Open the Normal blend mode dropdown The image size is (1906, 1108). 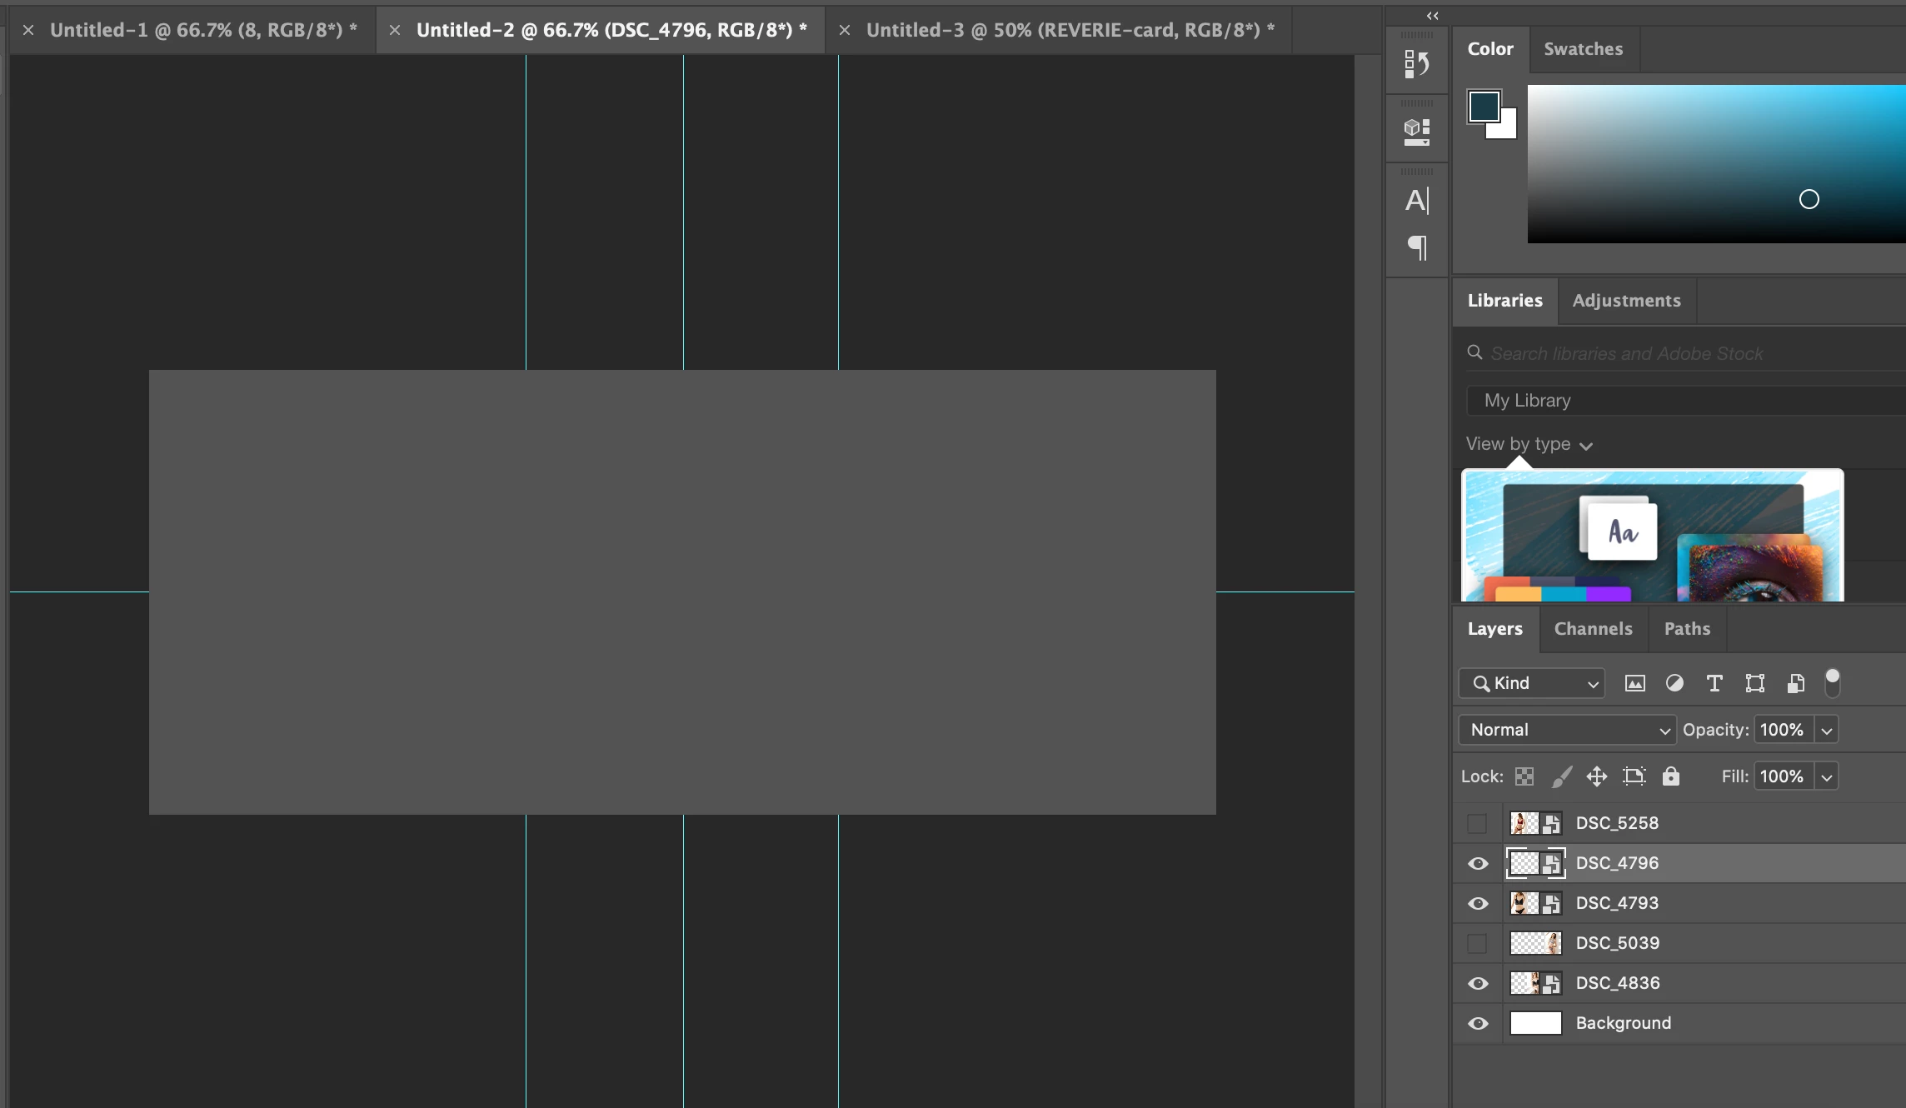point(1566,730)
